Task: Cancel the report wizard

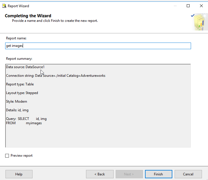Action: pyautogui.click(x=188, y=174)
